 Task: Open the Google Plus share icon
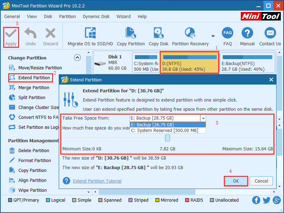point(277,200)
